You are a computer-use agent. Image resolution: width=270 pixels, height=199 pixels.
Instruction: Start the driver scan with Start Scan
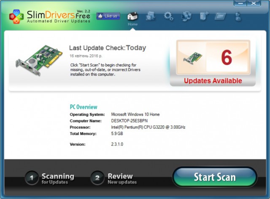[215, 177]
